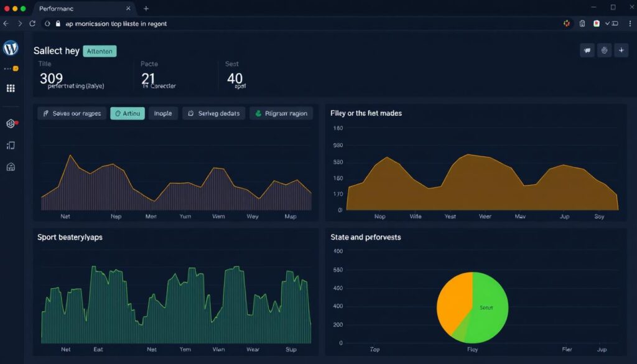Image resolution: width=637 pixels, height=364 pixels.
Task: Select the Rligram ragion filter
Action: pyautogui.click(x=281, y=113)
